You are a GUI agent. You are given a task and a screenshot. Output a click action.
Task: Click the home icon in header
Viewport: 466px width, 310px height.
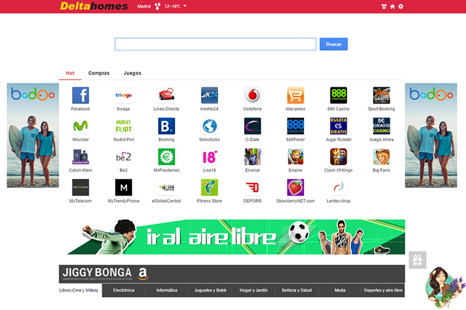[x=392, y=7]
